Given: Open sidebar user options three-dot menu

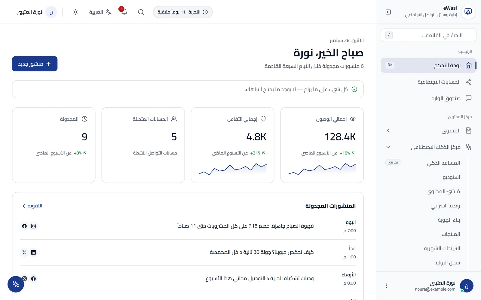Looking at the screenshot, I should click(387, 286).
